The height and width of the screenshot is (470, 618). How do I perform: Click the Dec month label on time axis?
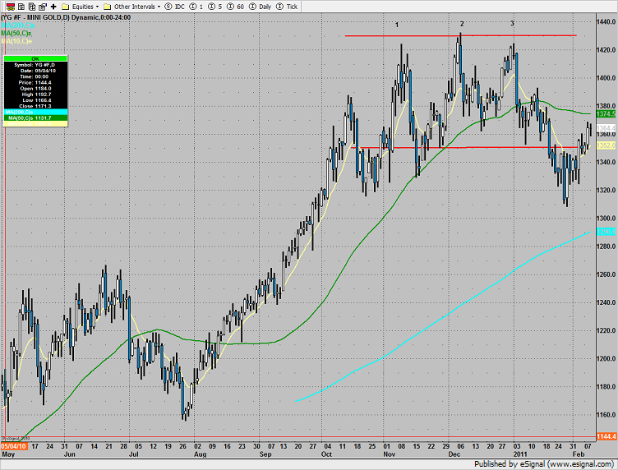click(454, 454)
